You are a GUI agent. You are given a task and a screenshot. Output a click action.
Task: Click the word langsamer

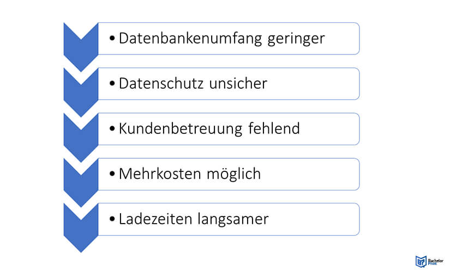tap(233, 220)
